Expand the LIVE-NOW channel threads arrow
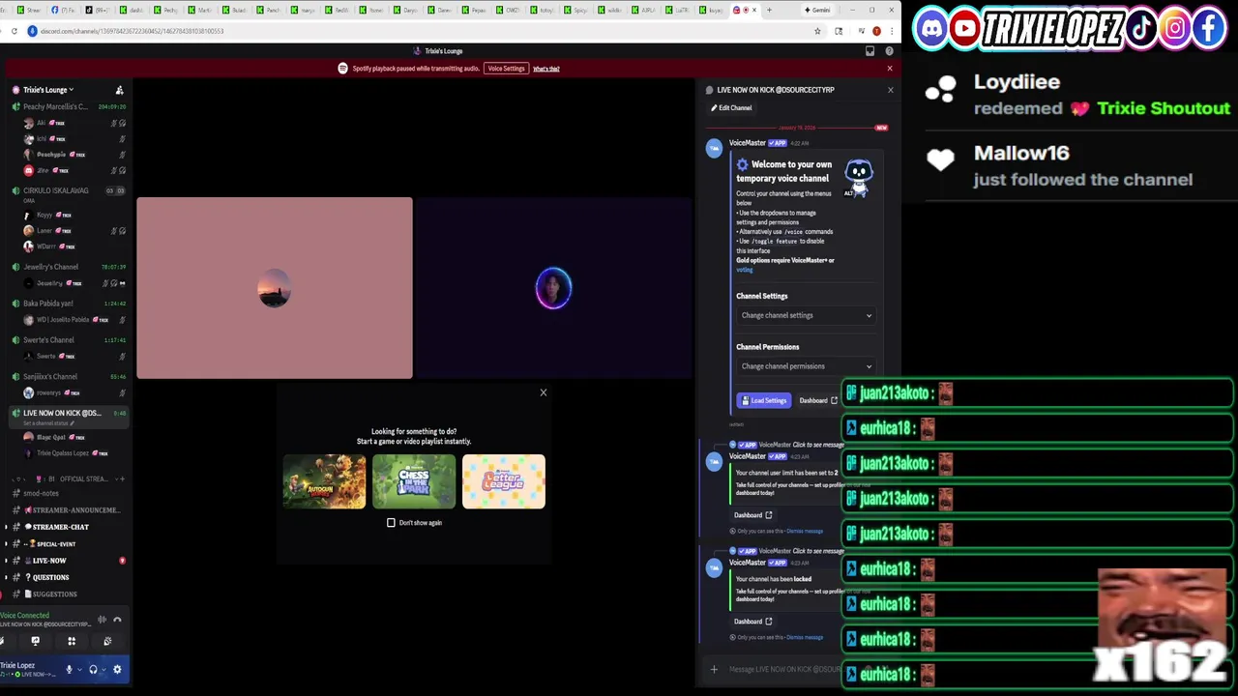 pyautogui.click(x=6, y=561)
